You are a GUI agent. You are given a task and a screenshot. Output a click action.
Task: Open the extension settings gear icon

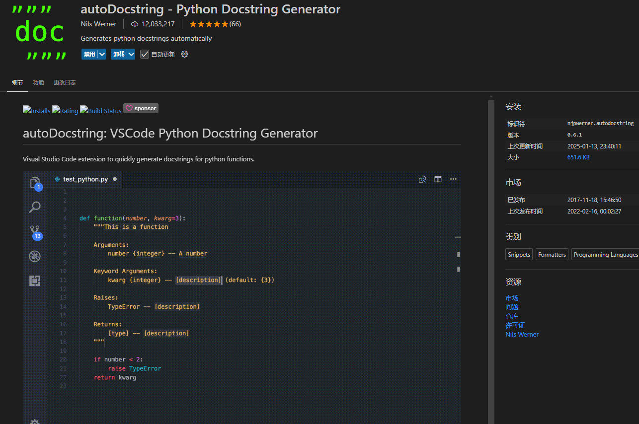[185, 54]
